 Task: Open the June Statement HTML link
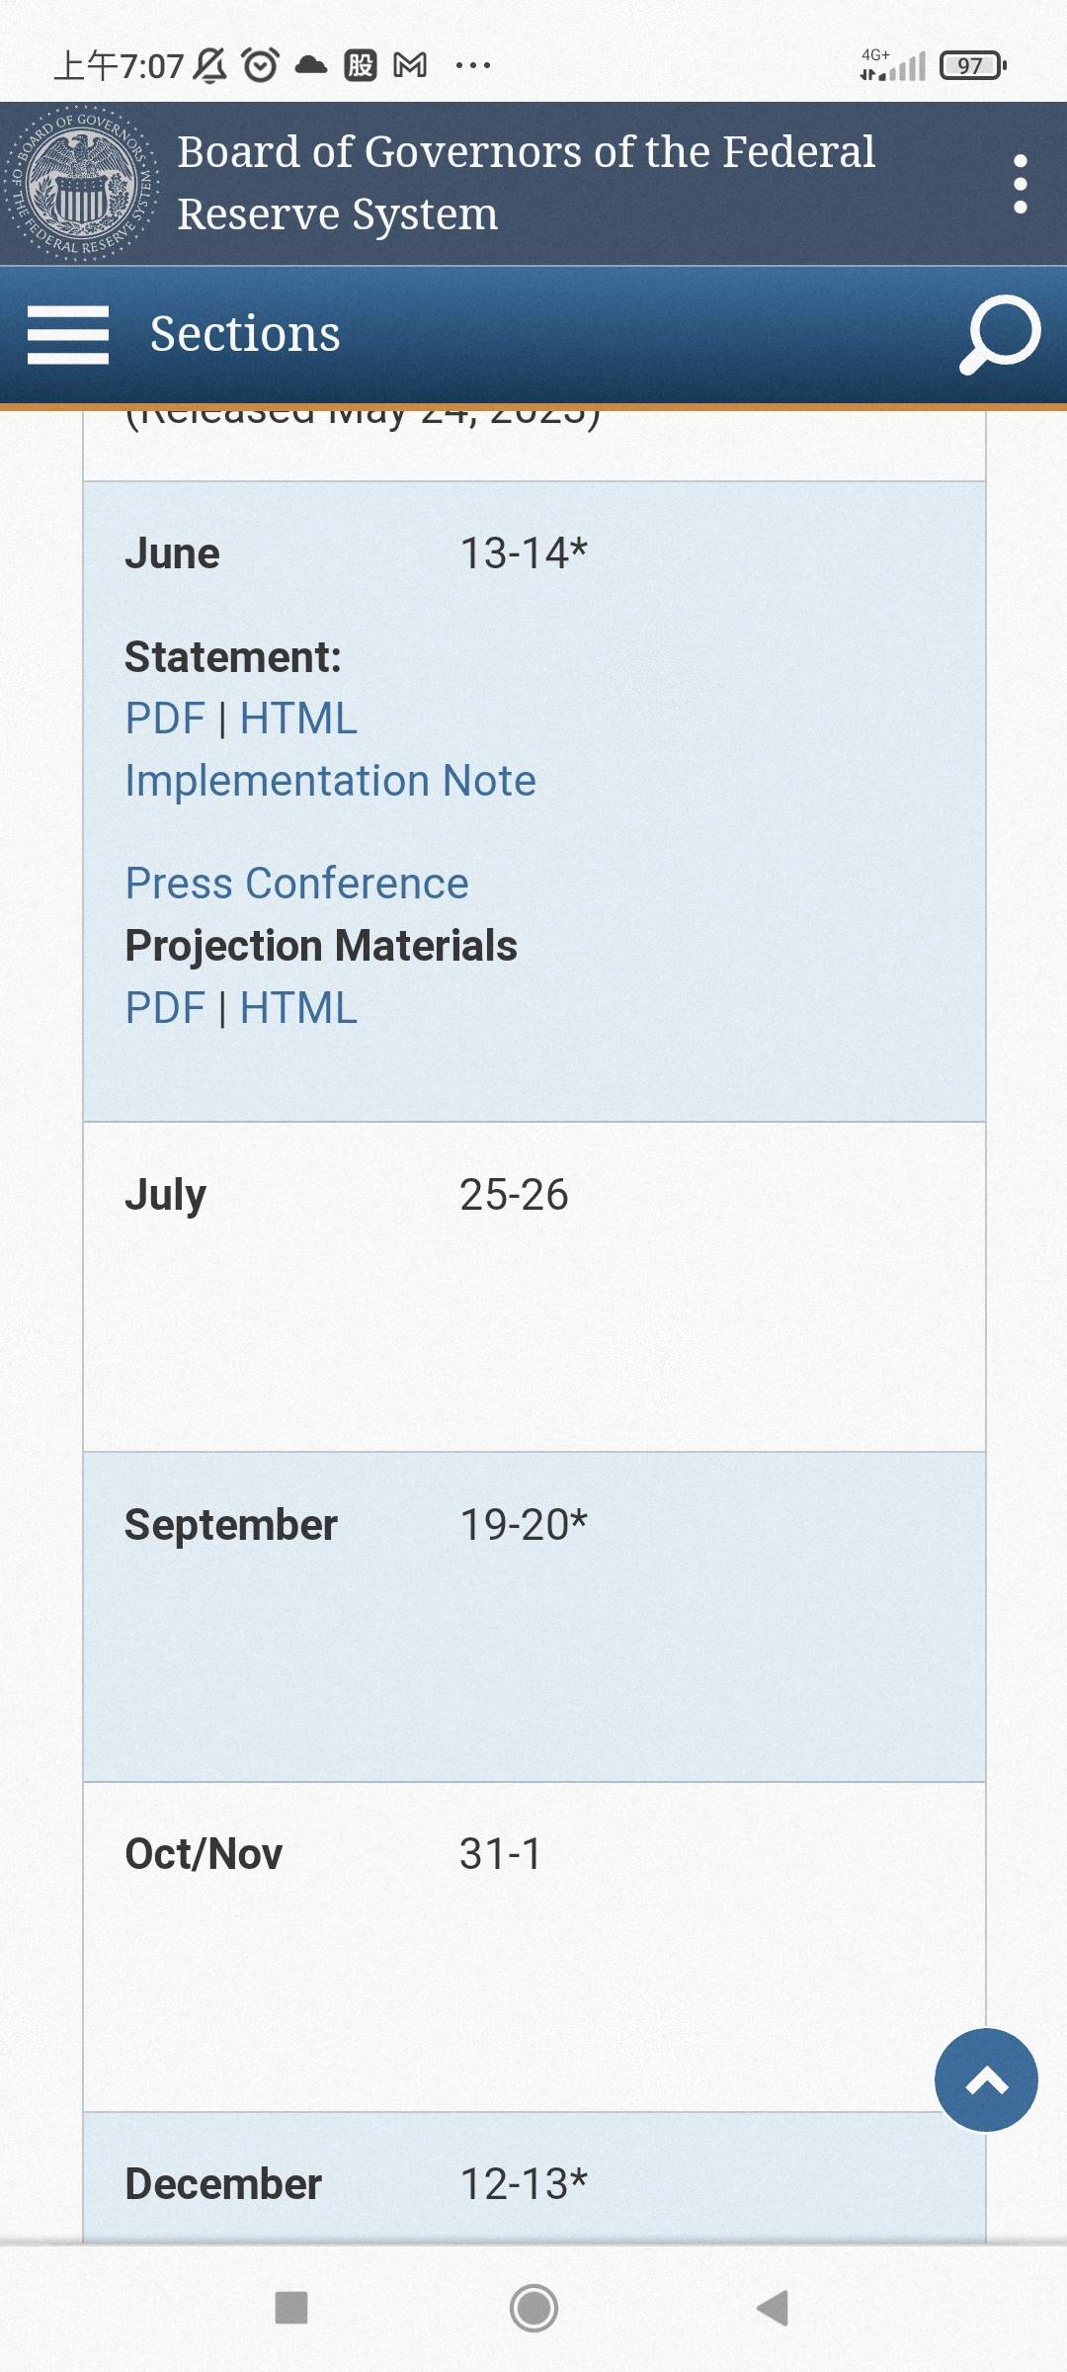(298, 719)
